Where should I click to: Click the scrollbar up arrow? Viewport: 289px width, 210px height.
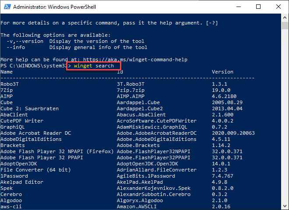point(285,18)
